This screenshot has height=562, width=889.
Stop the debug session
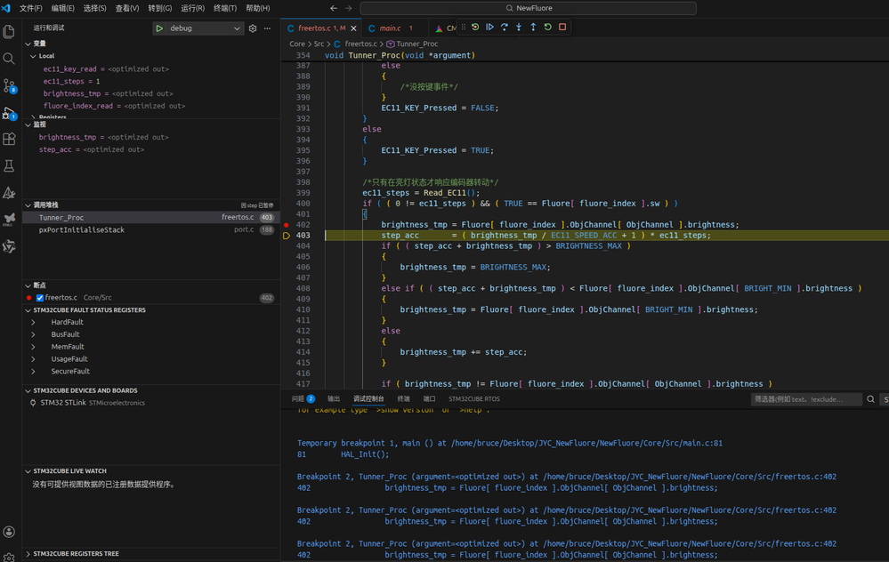point(562,28)
